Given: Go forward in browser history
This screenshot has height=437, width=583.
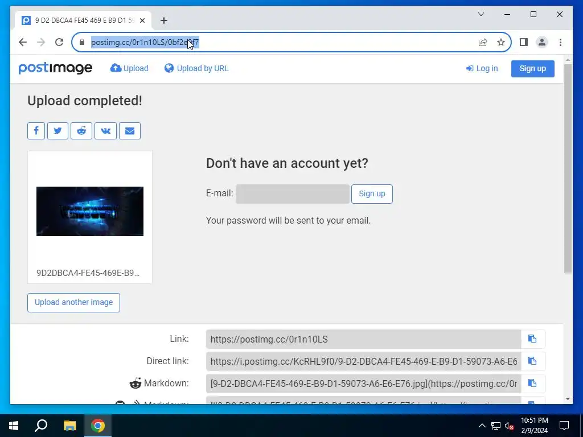Looking at the screenshot, I should pos(41,42).
